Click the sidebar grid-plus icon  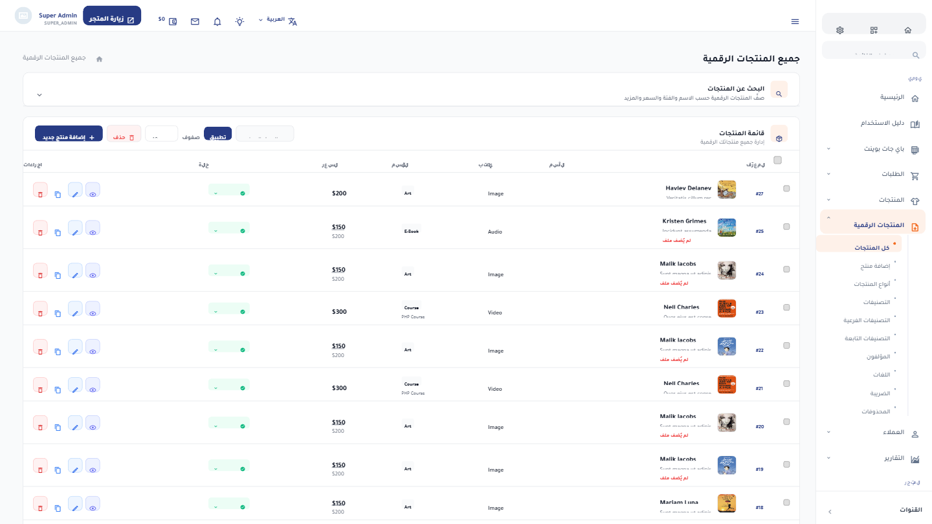click(x=874, y=30)
